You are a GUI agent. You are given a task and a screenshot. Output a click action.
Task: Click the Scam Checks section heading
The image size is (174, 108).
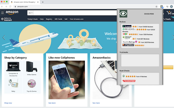point(125,71)
